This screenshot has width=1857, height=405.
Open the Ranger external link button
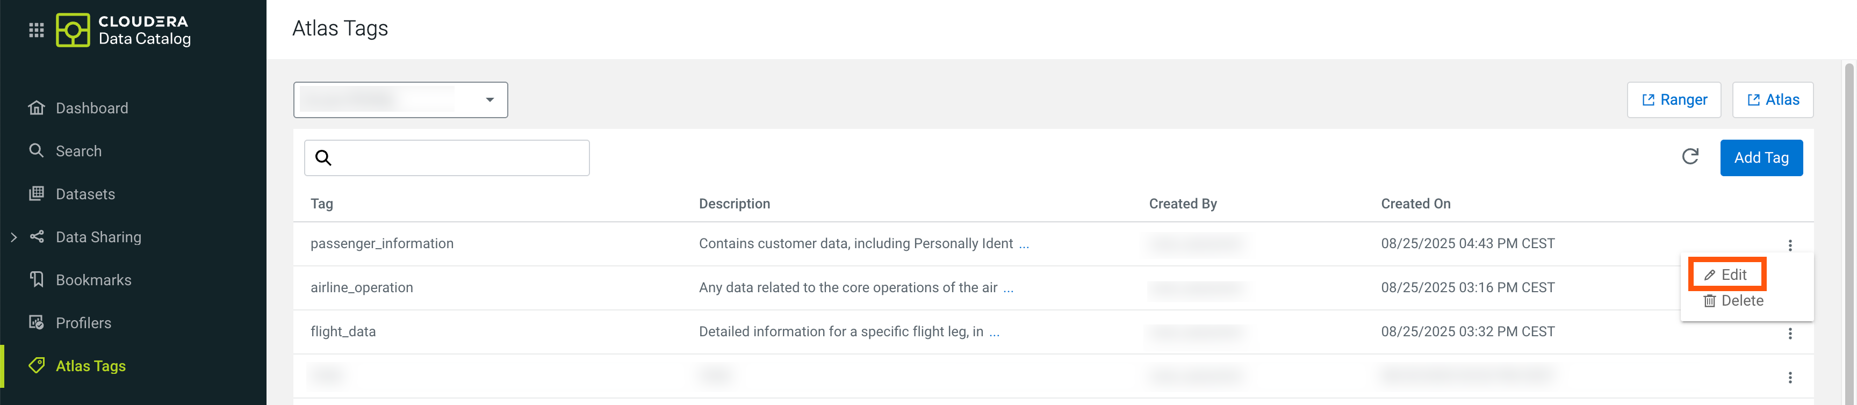(x=1673, y=99)
